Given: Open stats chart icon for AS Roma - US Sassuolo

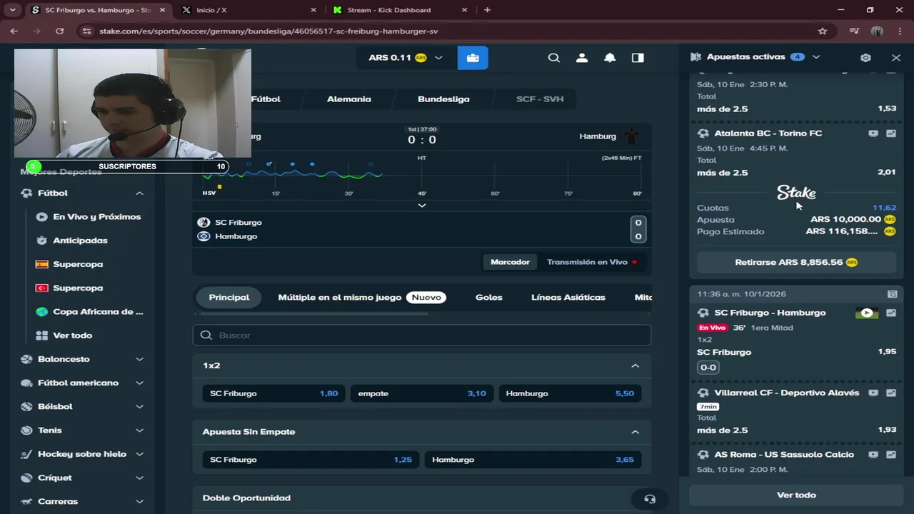Looking at the screenshot, I should (891, 455).
